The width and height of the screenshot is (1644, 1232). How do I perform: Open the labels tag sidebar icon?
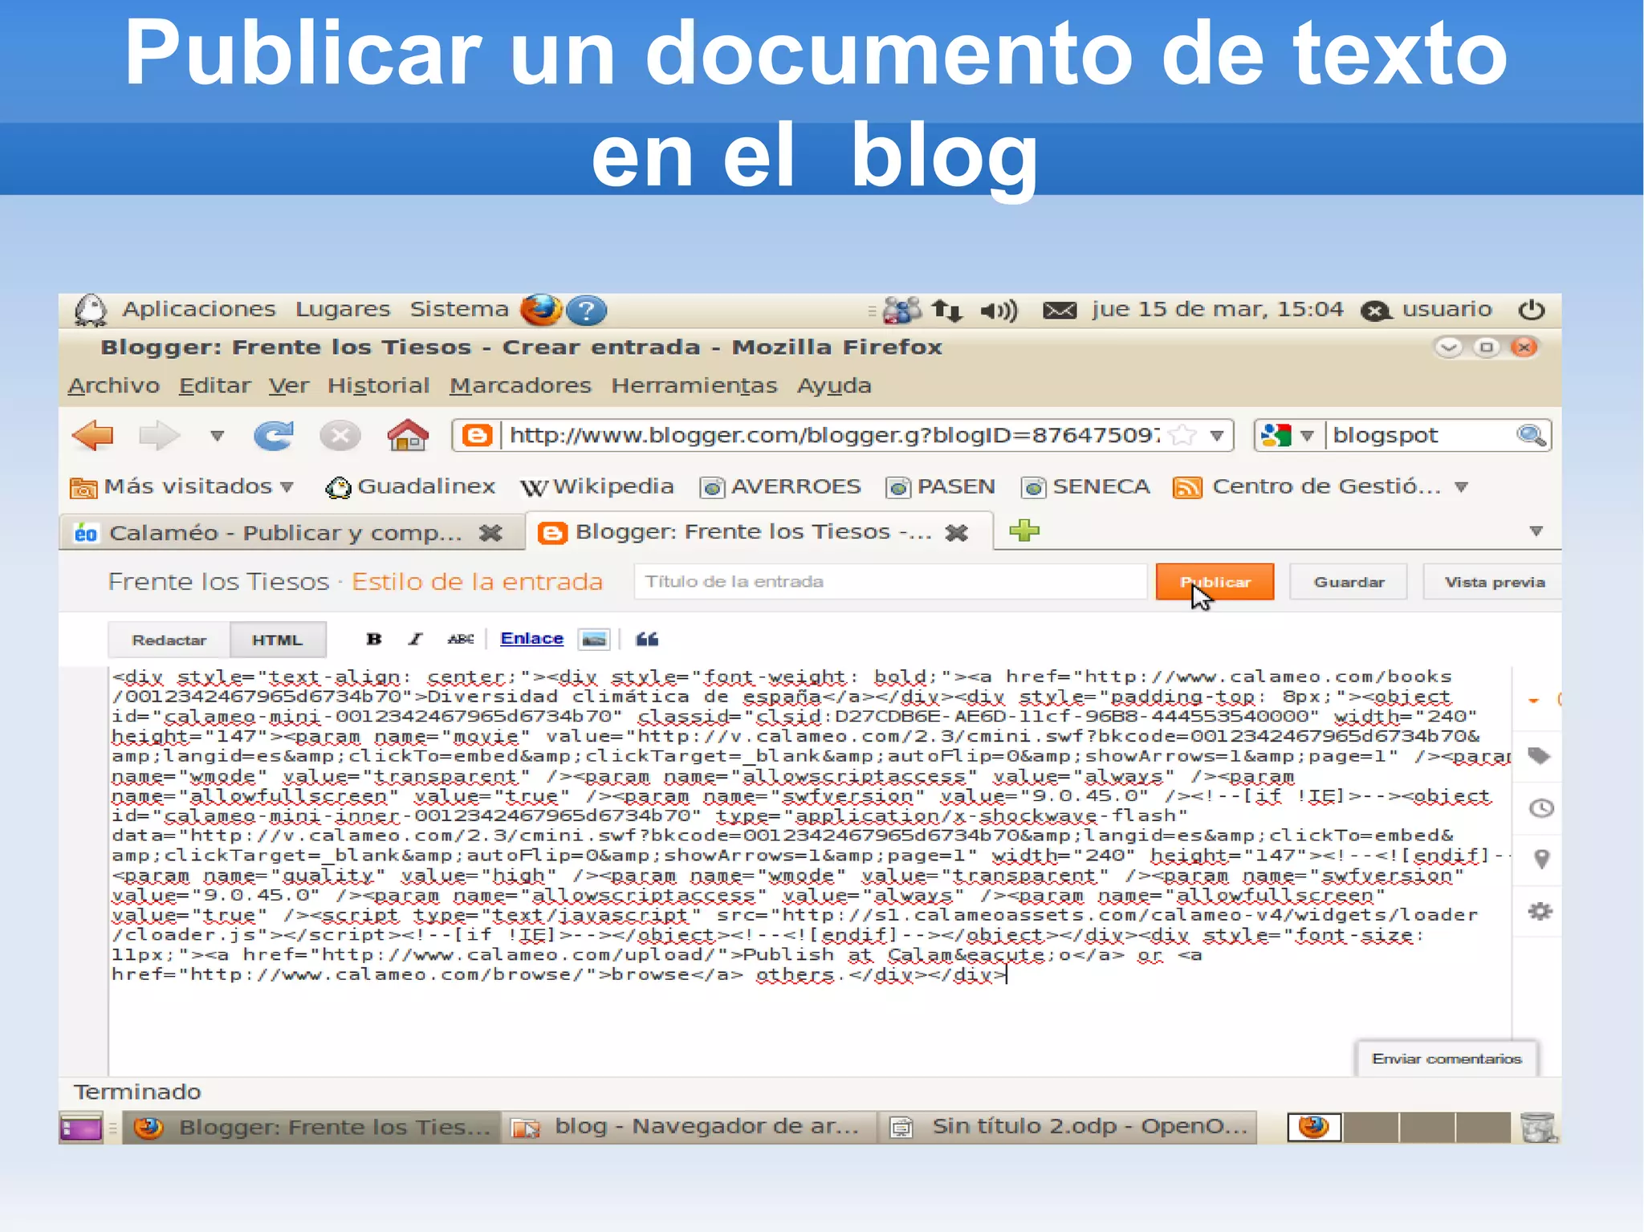(x=1539, y=755)
